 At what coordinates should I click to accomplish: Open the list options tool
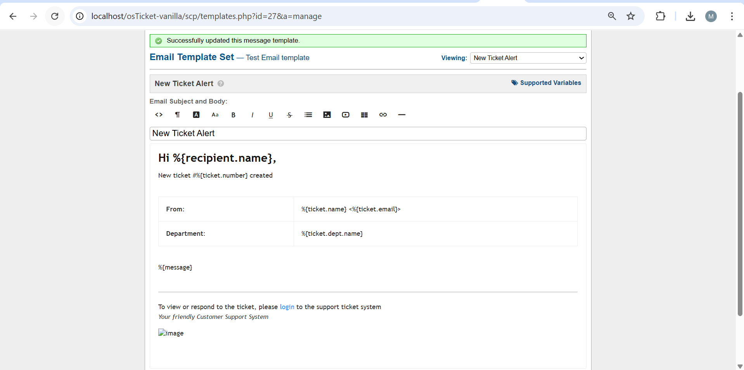tap(308, 115)
